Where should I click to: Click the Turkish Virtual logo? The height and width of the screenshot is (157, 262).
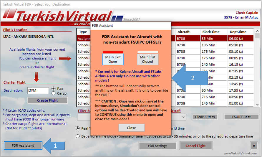pyautogui.click(x=64, y=16)
